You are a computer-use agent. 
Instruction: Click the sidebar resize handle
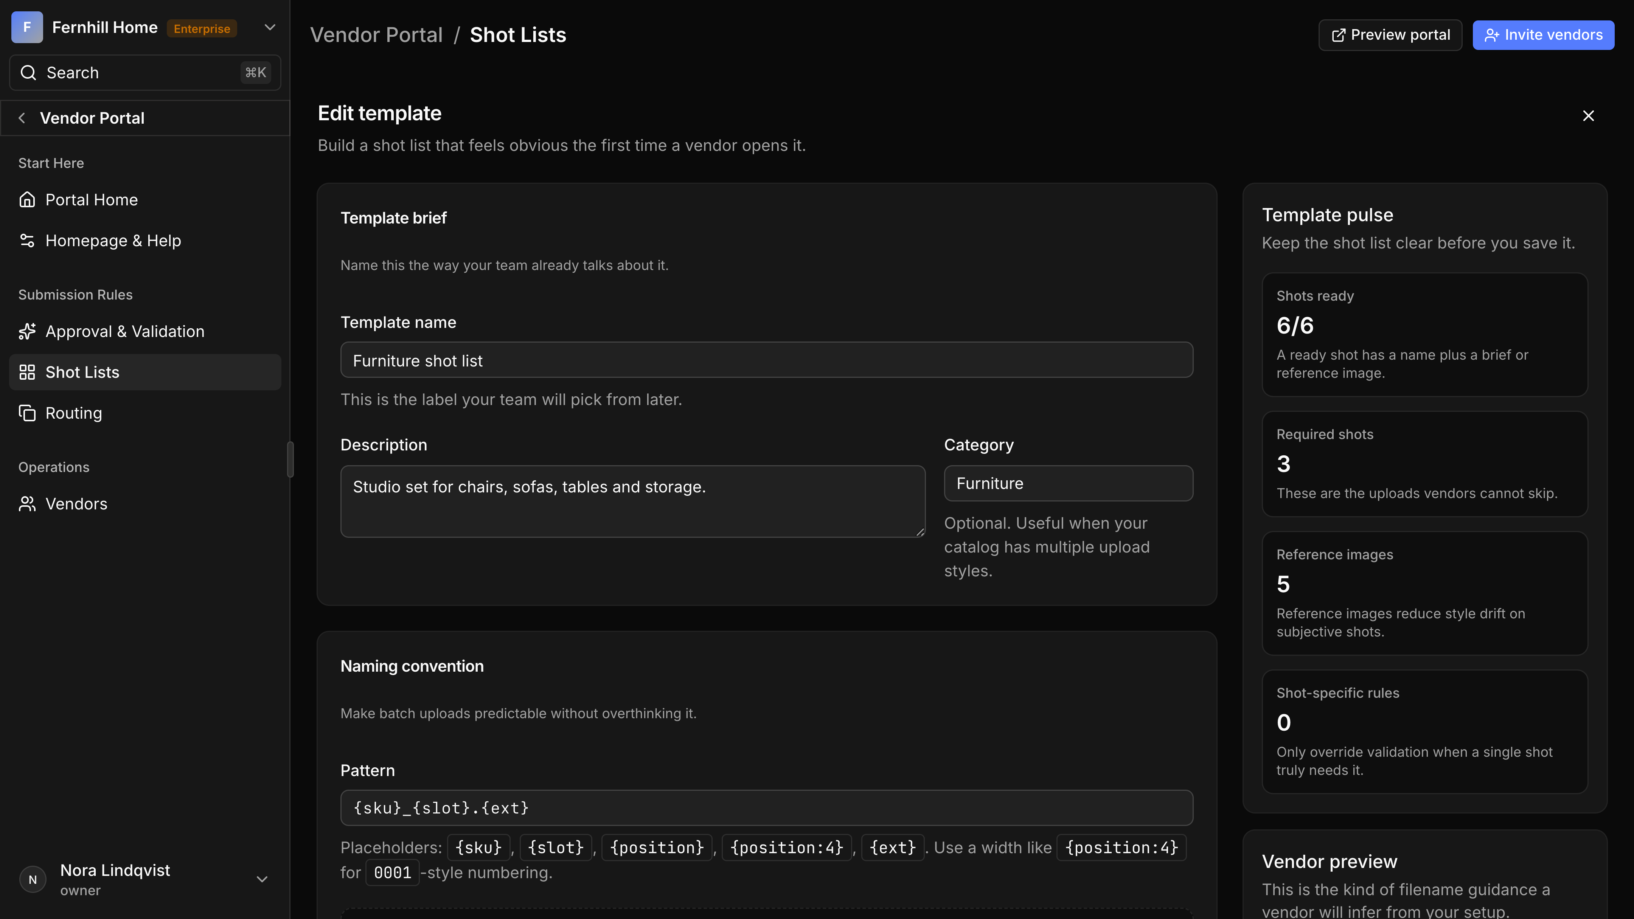point(290,459)
